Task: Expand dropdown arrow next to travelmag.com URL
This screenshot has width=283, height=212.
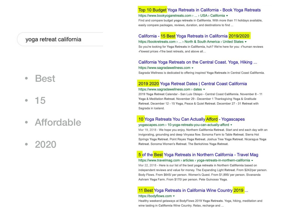Action: point(252,160)
